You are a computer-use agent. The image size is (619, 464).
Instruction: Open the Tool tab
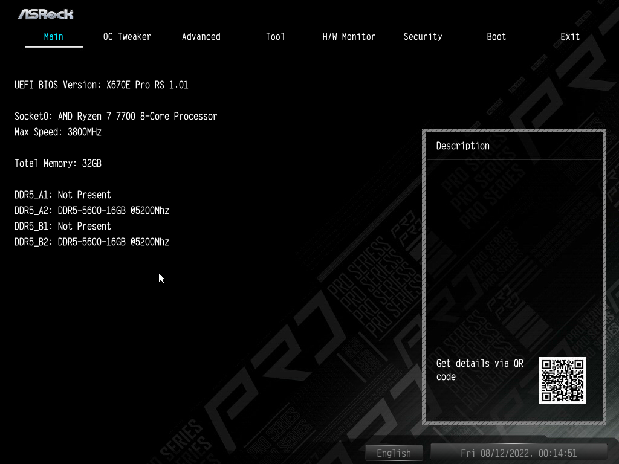coord(275,37)
